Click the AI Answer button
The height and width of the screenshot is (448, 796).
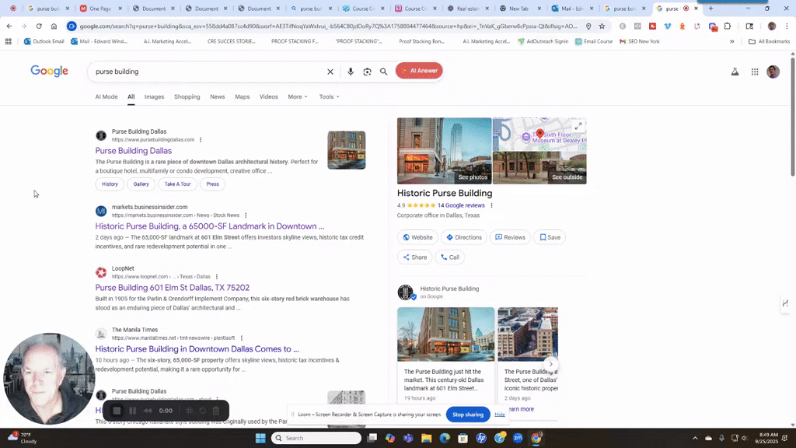[419, 71]
